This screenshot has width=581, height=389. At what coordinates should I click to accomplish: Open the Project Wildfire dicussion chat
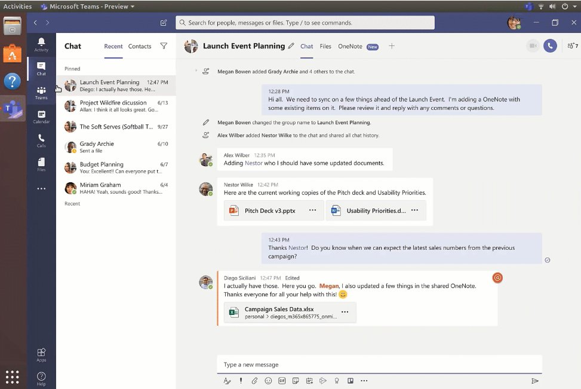tap(116, 106)
